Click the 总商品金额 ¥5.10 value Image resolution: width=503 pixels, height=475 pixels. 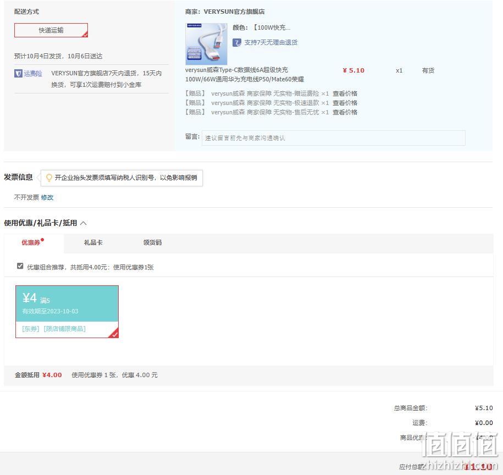pos(484,408)
